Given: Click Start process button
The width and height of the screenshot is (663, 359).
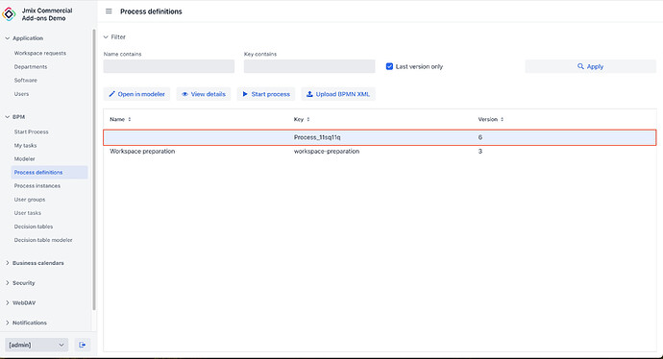Looking at the screenshot, I should tap(266, 94).
